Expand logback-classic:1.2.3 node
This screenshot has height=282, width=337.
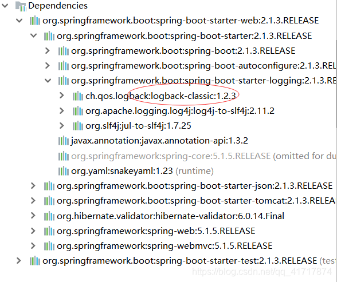(62, 96)
